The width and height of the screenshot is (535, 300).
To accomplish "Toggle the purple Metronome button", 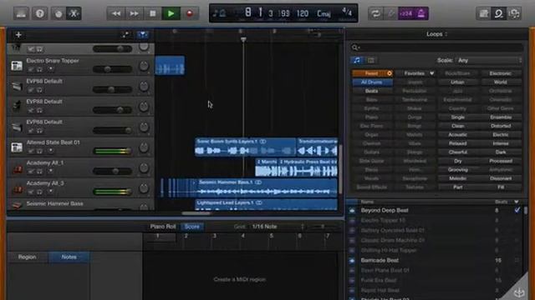I will pyautogui.click(x=421, y=13).
